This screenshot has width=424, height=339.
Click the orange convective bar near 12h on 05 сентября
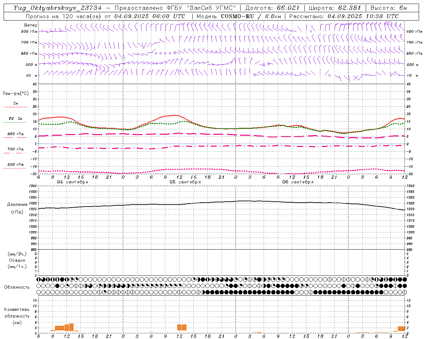pyautogui.click(x=182, y=327)
